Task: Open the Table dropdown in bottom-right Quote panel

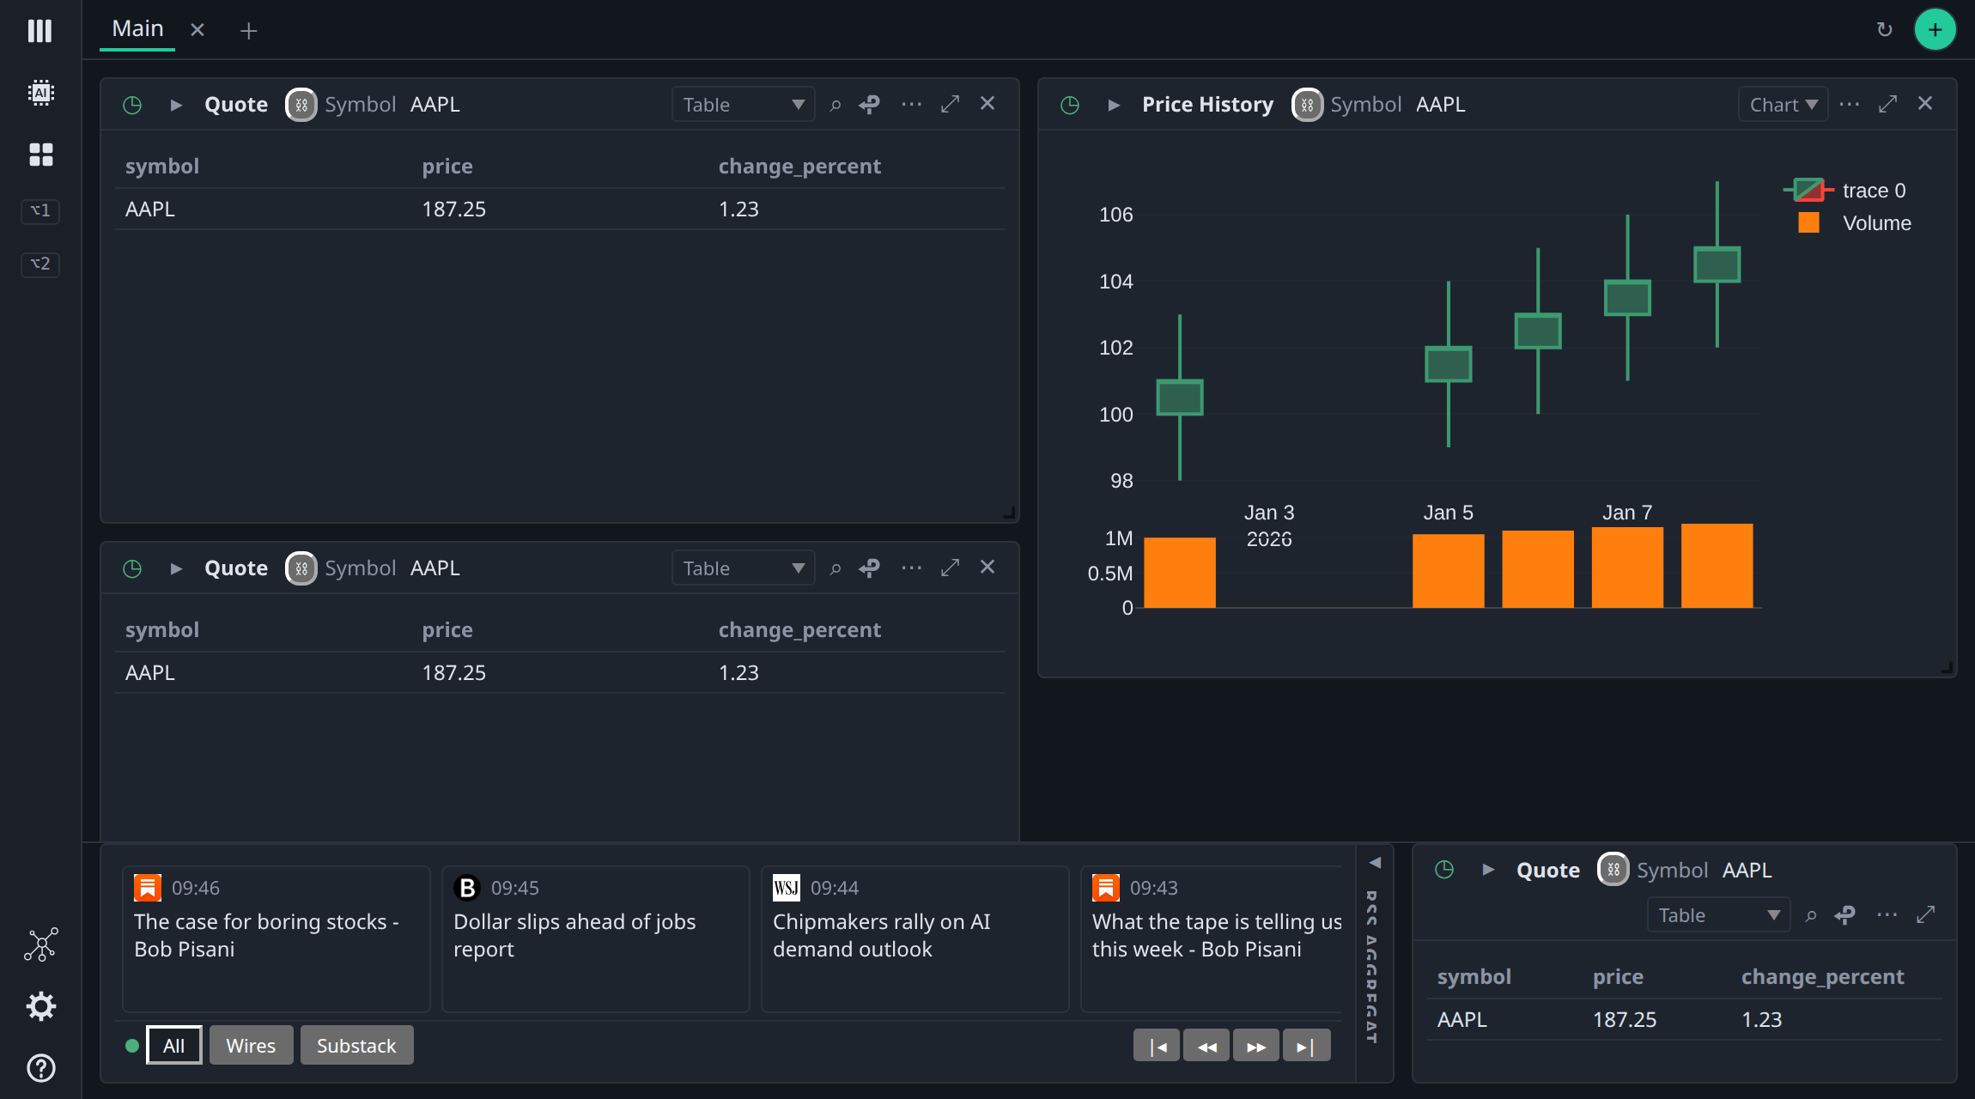Action: [x=1718, y=915]
